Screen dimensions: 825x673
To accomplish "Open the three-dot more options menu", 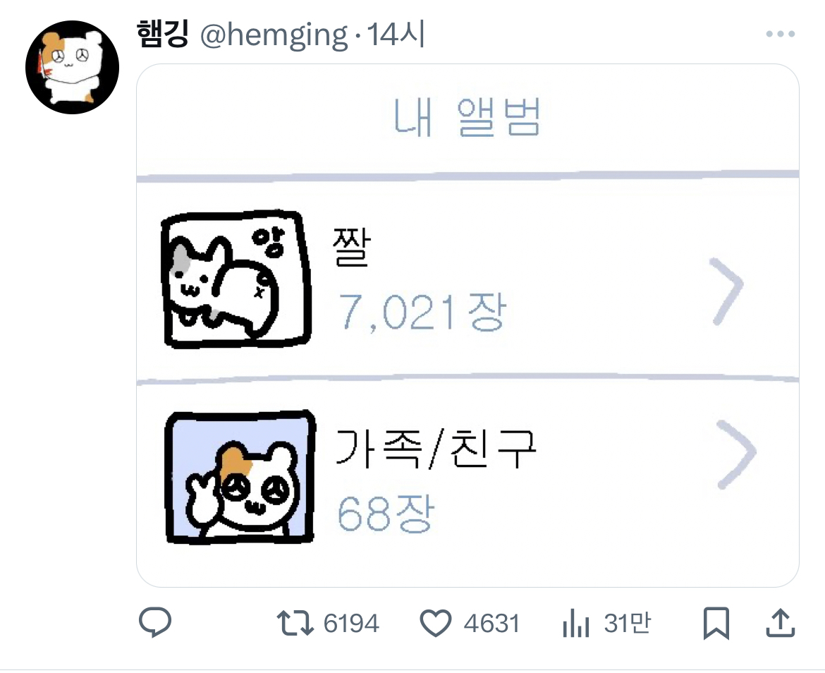I will (781, 34).
